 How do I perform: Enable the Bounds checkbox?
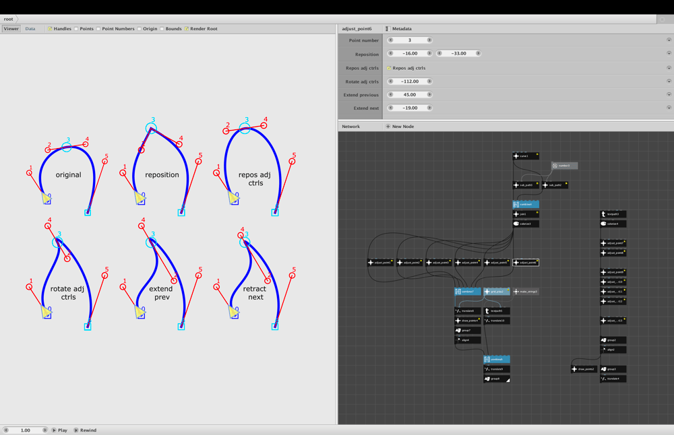coord(162,29)
